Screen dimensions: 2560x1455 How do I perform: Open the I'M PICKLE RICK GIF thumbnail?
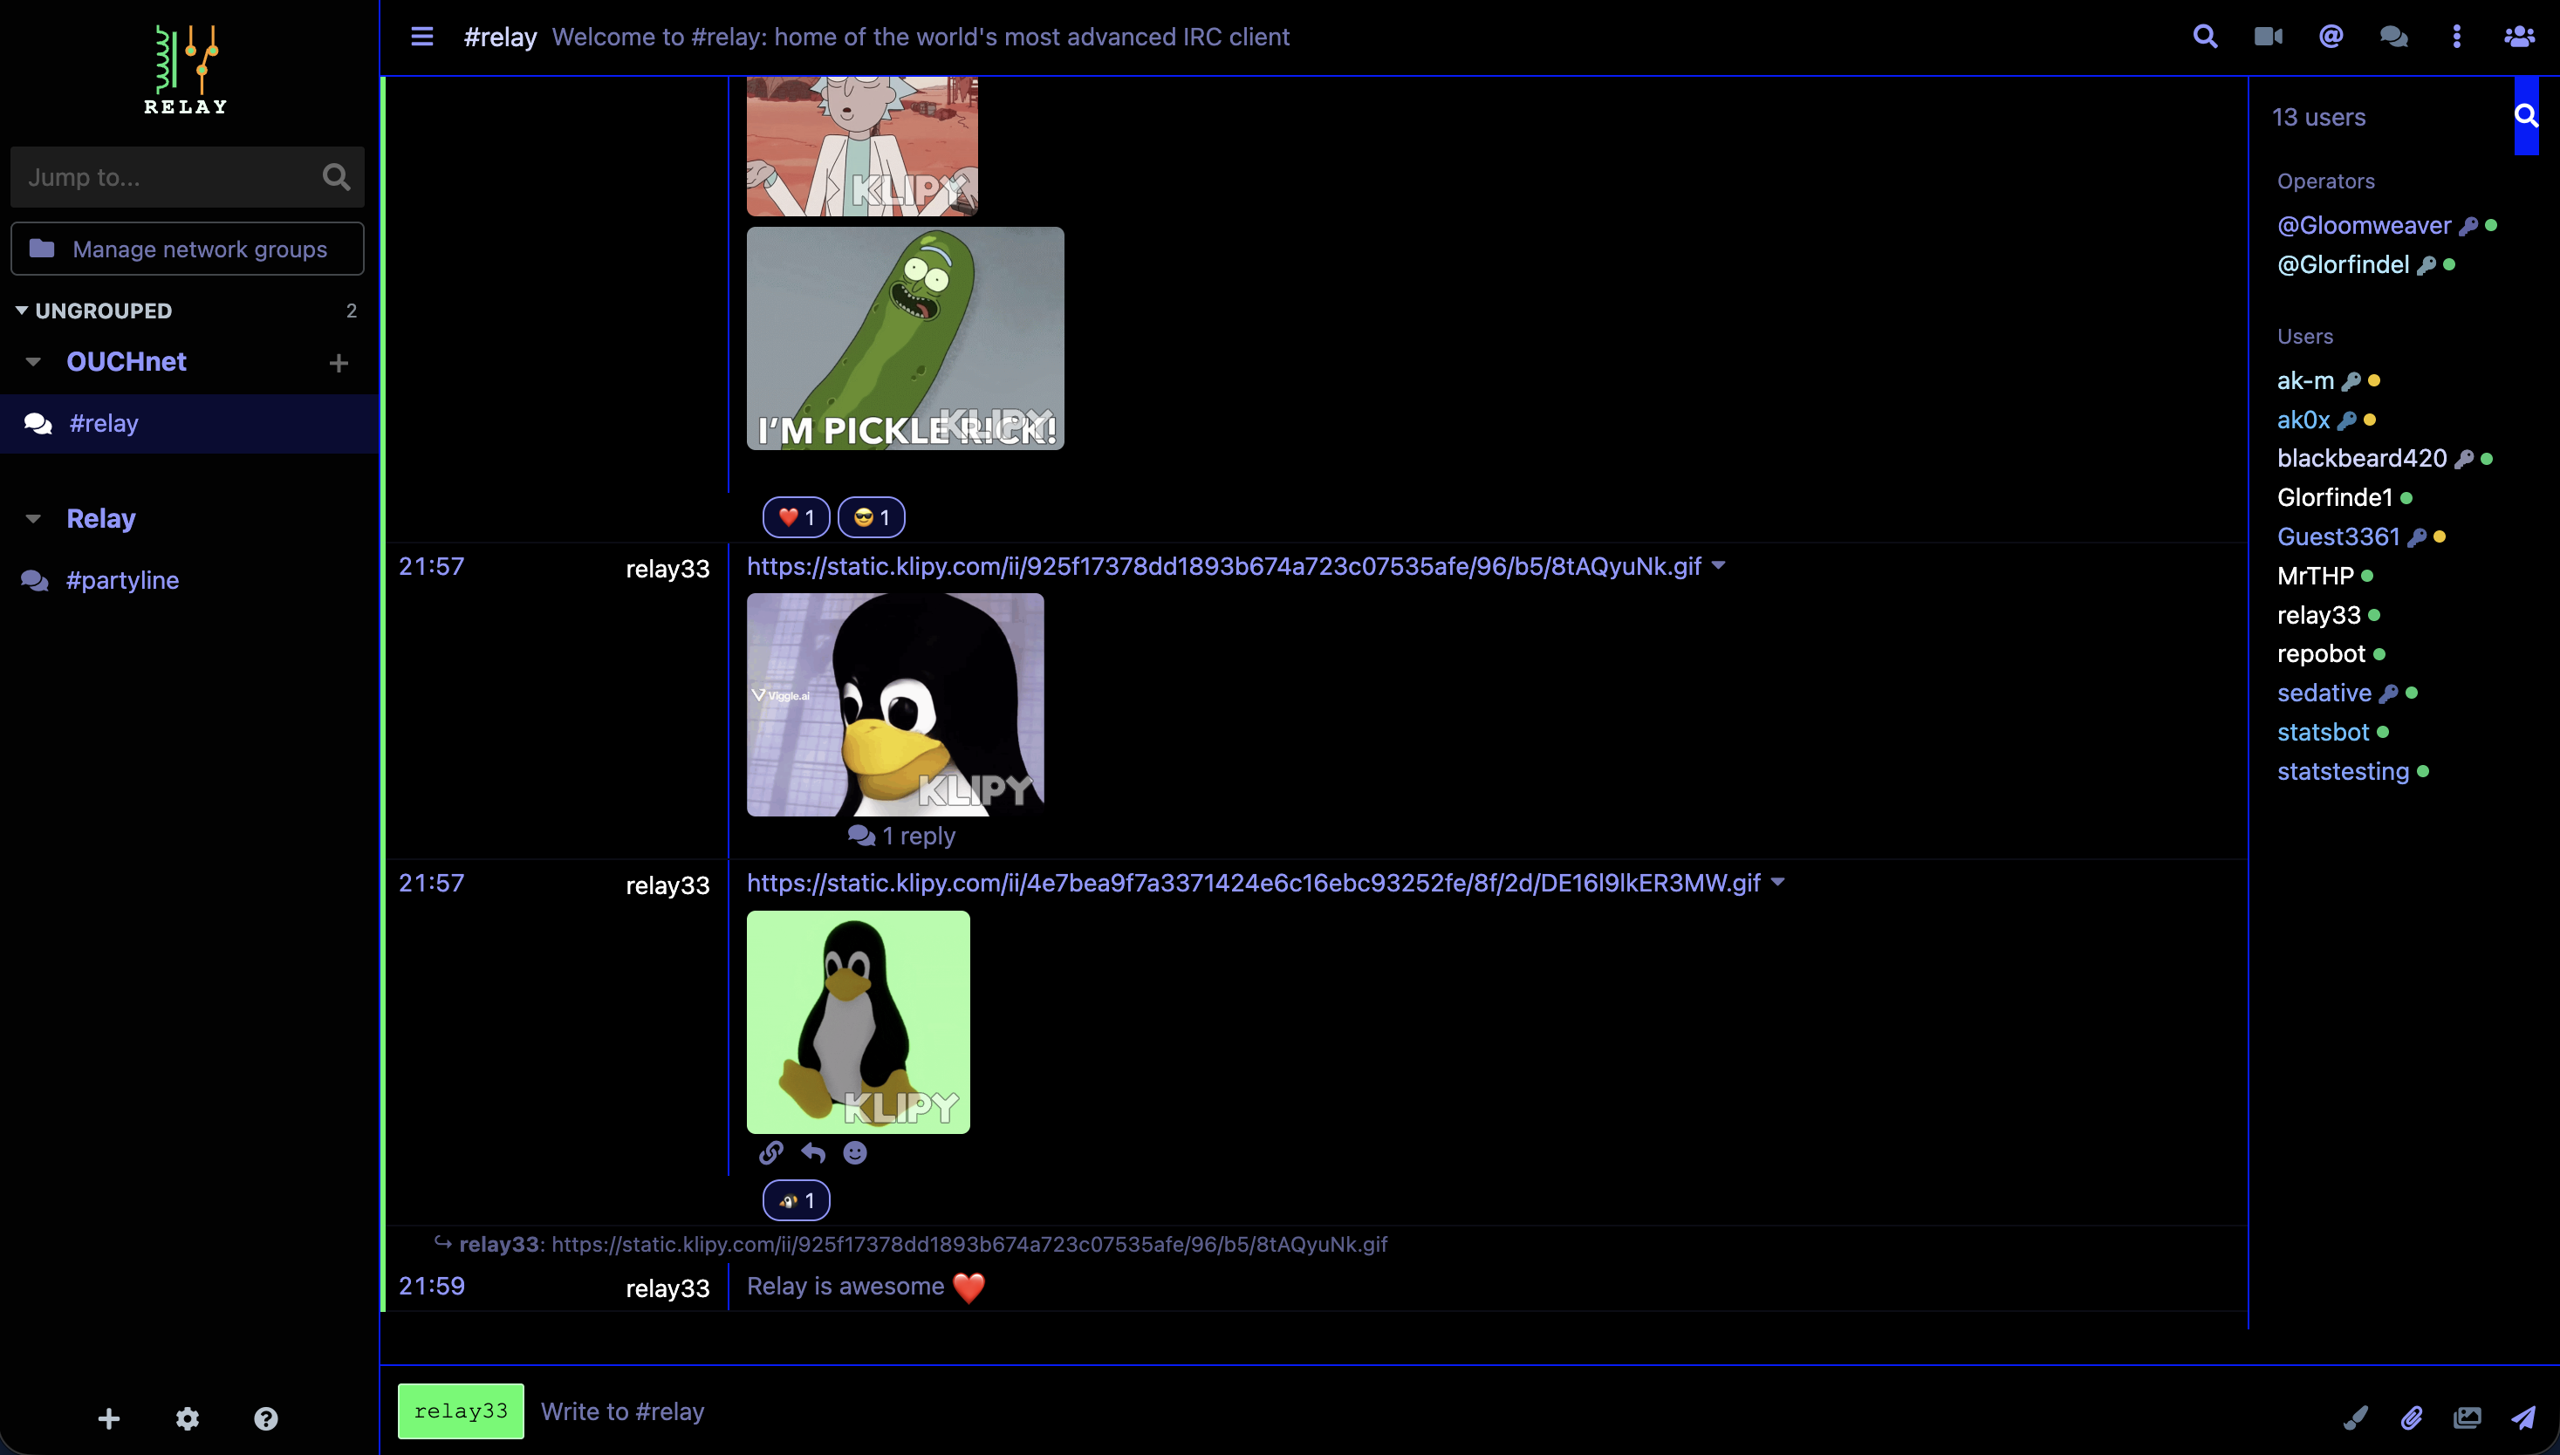tap(905, 338)
